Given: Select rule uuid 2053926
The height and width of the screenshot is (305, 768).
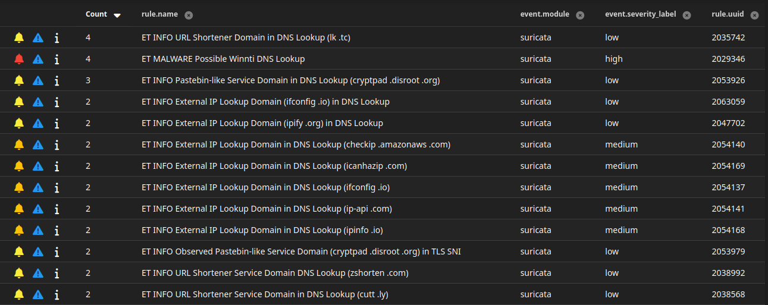Looking at the screenshot, I should pos(728,80).
